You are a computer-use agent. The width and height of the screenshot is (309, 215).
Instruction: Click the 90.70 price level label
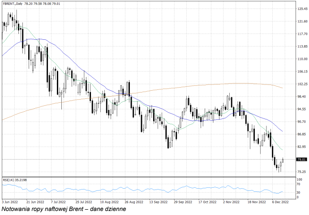302,122
